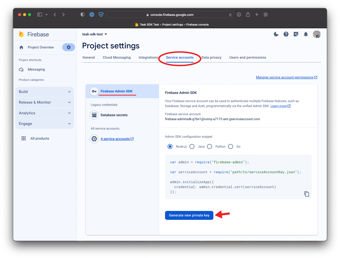Viewport: 340px width, 258px height.
Task: Click the Messaging cloud icon in shortcuts
Action: pyautogui.click(x=21, y=69)
